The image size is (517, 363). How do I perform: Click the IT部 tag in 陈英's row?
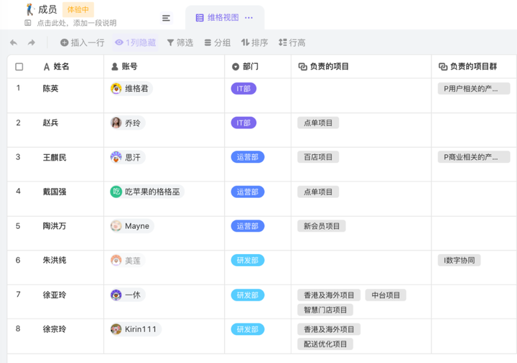[x=243, y=89]
